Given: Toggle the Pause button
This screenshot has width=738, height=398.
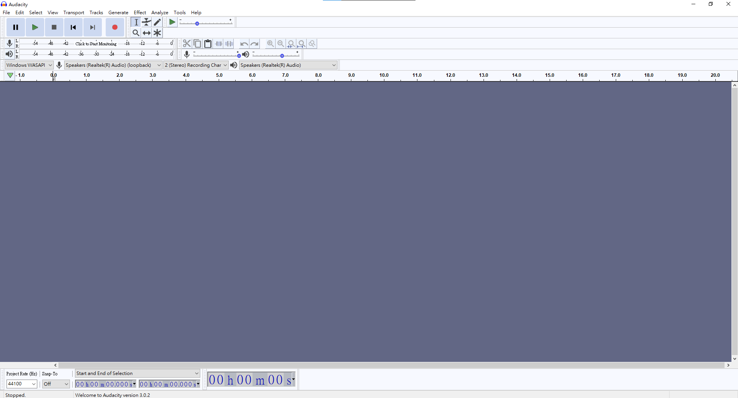Looking at the screenshot, I should pos(16,27).
